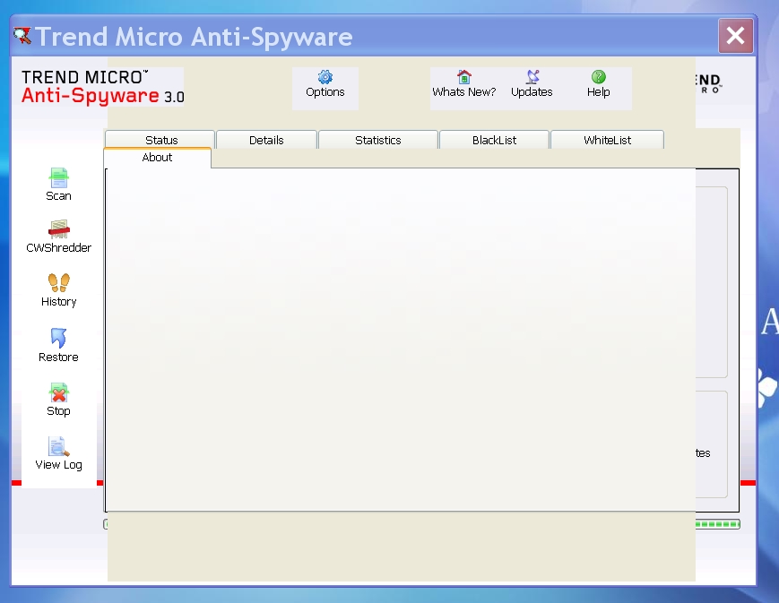Check for Updates via satellite icon
The image size is (779, 603).
pos(532,77)
